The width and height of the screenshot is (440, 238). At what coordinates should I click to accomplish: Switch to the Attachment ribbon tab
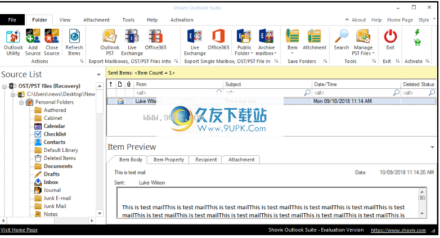tap(96, 20)
